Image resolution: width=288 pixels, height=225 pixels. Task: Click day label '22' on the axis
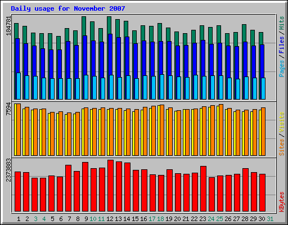[x=194, y=219]
